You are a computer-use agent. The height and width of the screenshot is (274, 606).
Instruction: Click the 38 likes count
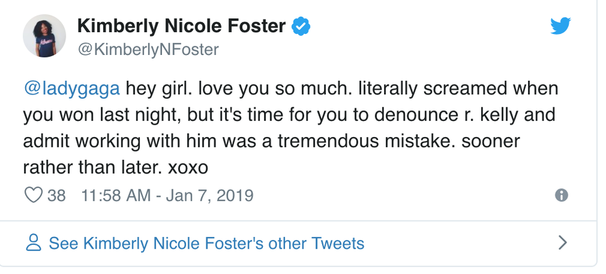click(x=56, y=196)
